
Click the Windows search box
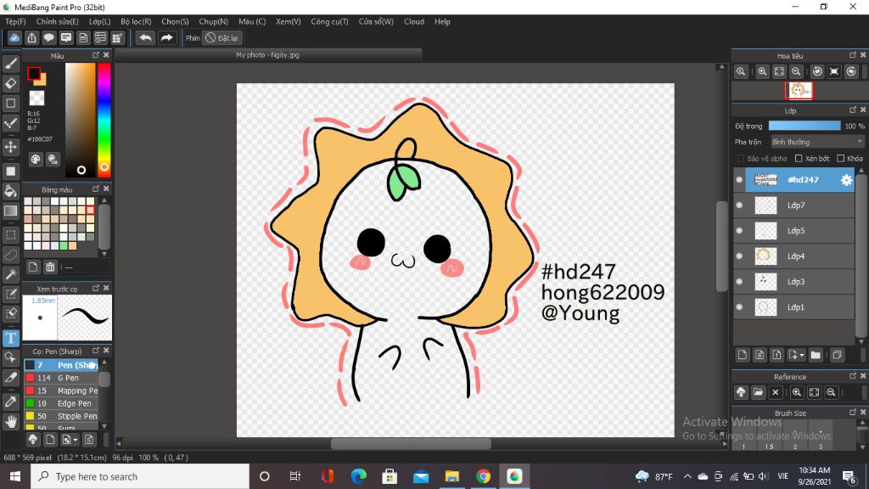[x=140, y=476]
